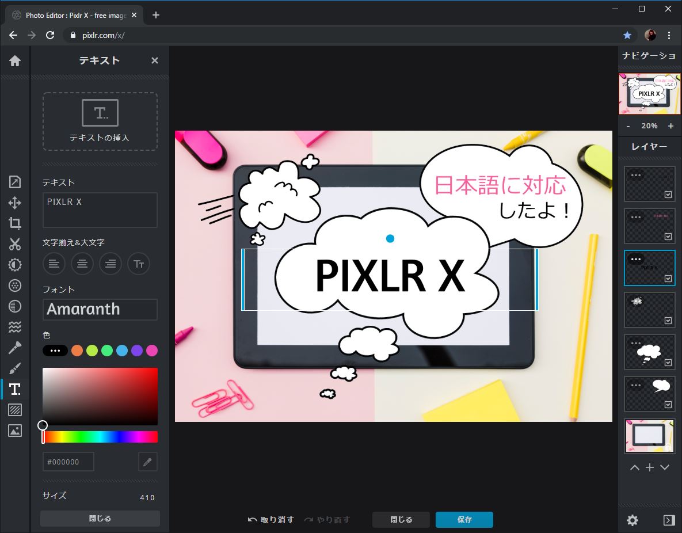
Task: Go to the Pixlr home icon
Action: [x=15, y=60]
